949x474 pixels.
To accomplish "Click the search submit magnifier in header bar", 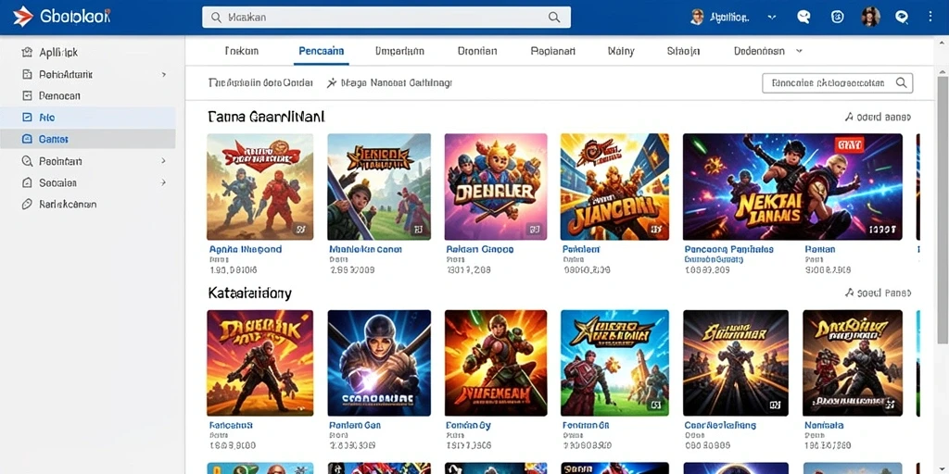I will coord(554,18).
